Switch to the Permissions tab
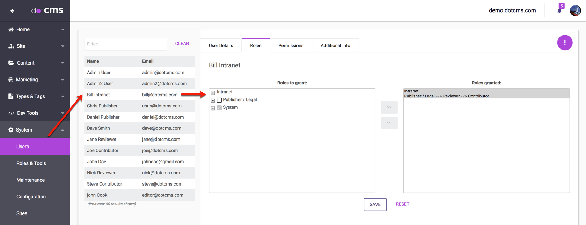 coord(291,46)
